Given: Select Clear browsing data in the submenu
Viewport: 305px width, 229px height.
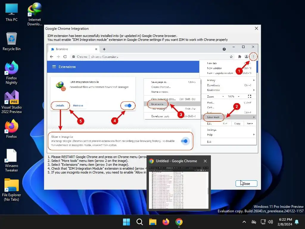Looking at the screenshot, I should tap(172, 99).
